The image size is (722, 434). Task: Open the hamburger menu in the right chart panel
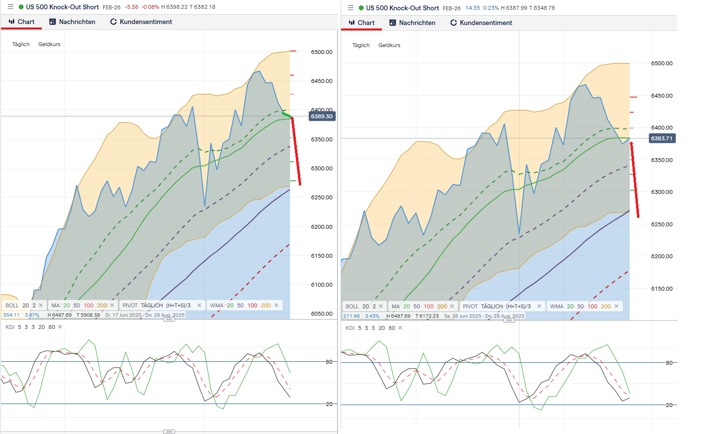tap(350, 8)
